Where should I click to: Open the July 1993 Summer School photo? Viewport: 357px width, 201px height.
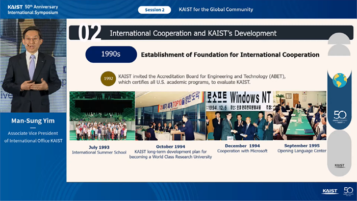coord(102,116)
